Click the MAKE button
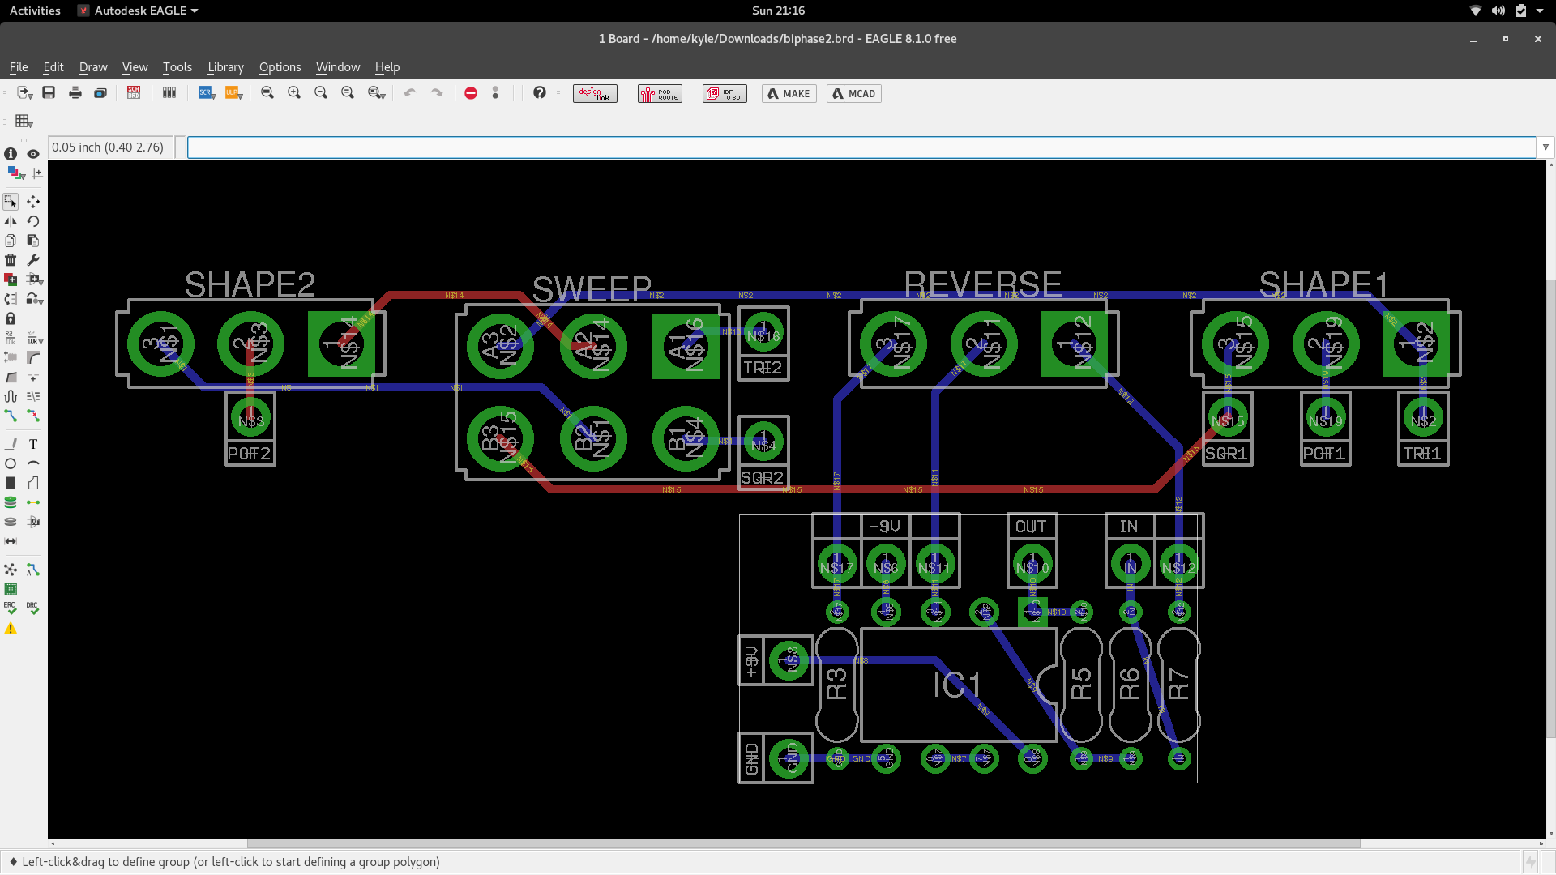 [x=789, y=93]
